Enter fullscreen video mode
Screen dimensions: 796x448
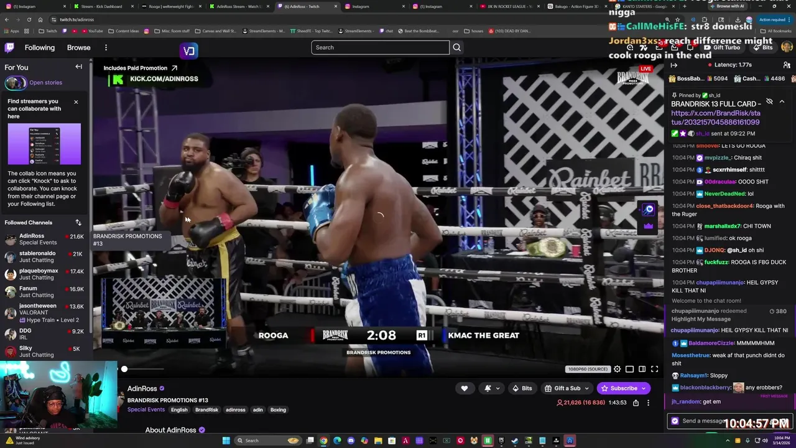[654, 369]
